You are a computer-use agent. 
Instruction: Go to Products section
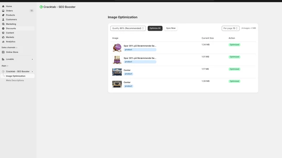pos(17,15)
